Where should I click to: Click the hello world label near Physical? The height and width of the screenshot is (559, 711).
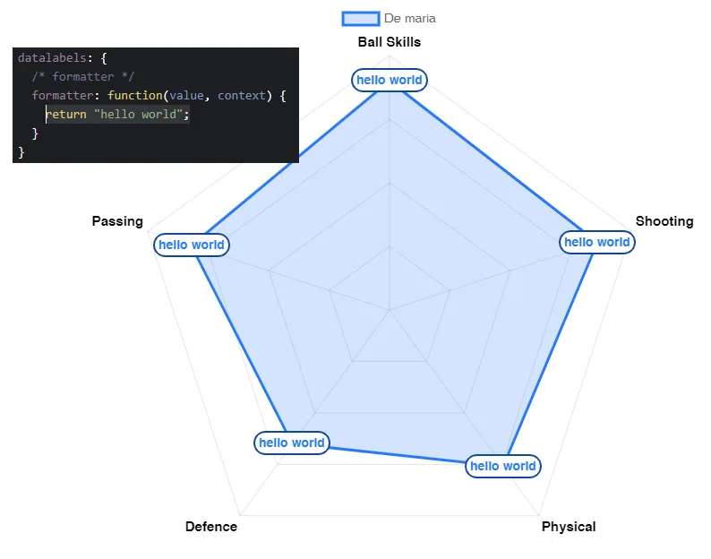coord(503,466)
